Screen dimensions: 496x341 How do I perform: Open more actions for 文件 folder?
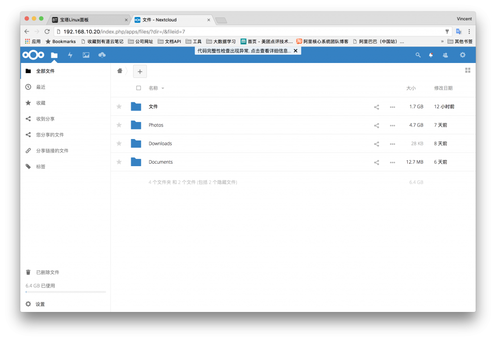(x=392, y=107)
